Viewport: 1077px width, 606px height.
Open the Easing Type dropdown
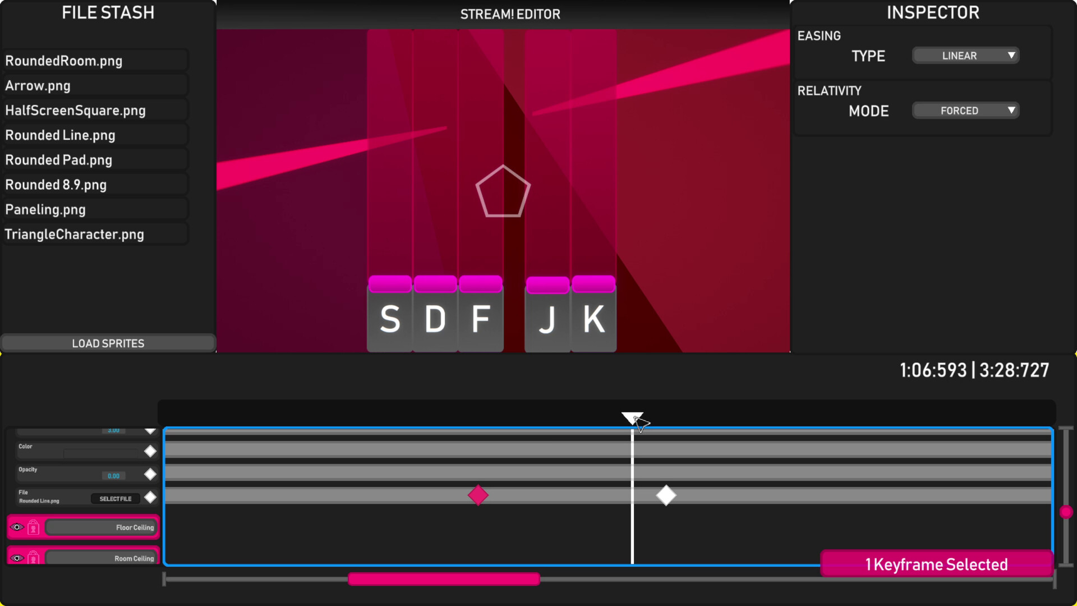pyautogui.click(x=965, y=56)
